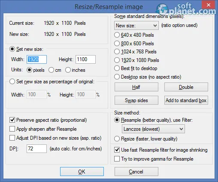Click the Swap sides button
This screenshot has width=218, height=182.
point(136,100)
